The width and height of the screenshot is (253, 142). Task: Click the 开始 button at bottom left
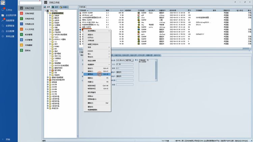tap(8, 139)
